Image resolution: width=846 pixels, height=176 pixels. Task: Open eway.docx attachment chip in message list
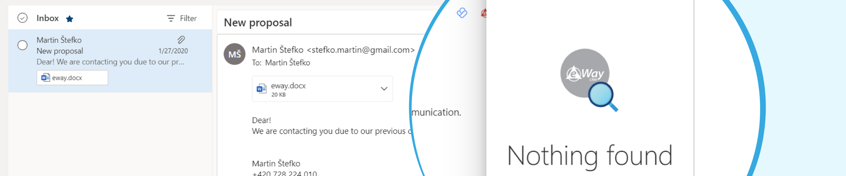click(72, 77)
